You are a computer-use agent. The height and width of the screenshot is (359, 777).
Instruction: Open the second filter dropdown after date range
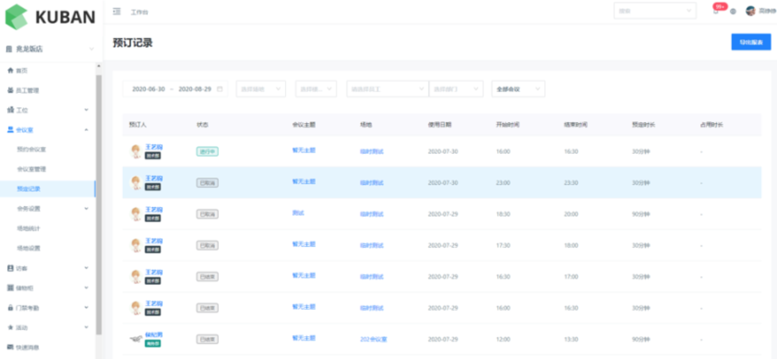[316, 89]
